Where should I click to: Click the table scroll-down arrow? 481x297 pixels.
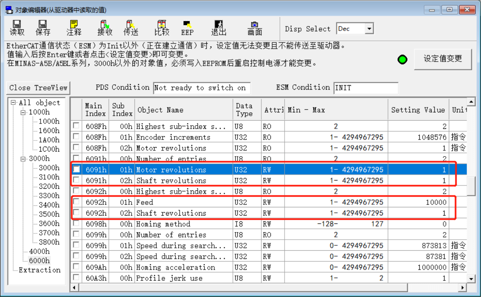471,278
